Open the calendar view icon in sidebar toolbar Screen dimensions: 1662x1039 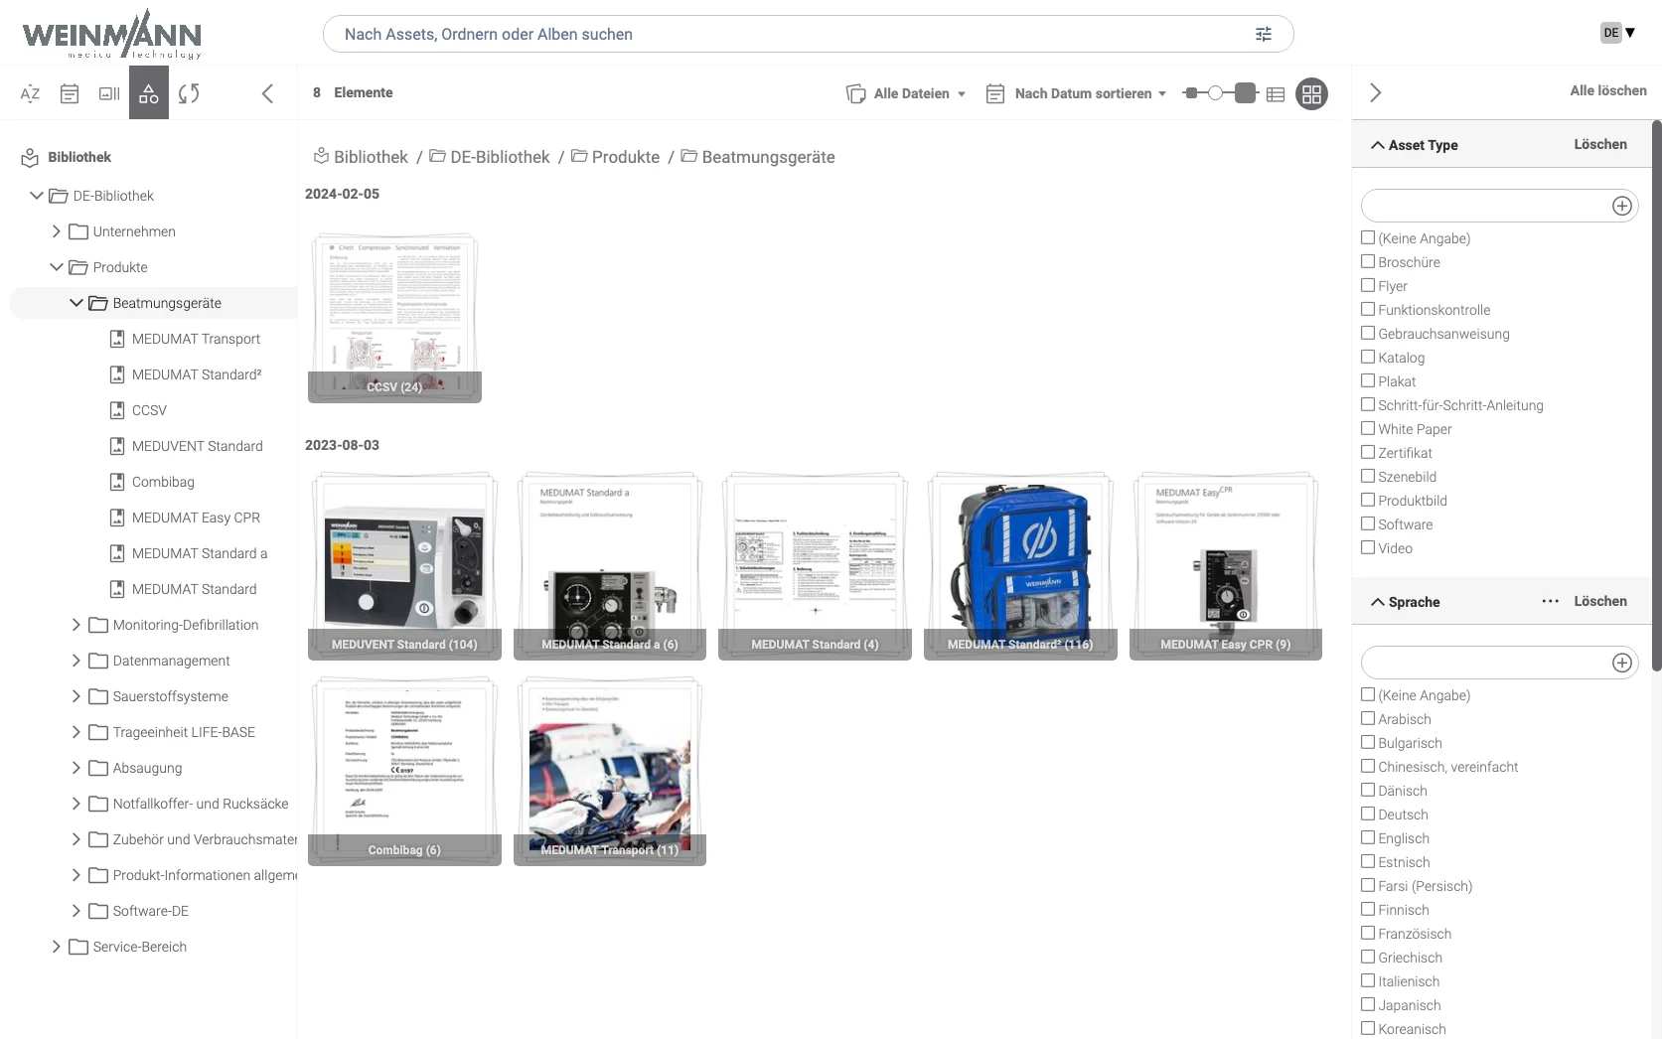pyautogui.click(x=70, y=93)
